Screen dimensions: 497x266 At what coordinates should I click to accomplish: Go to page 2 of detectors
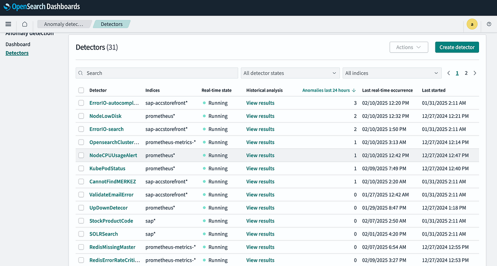[466, 73]
